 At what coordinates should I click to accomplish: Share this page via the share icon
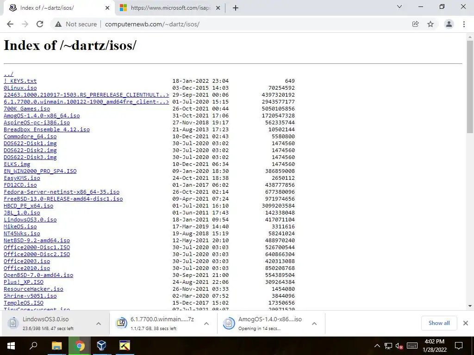click(415, 24)
